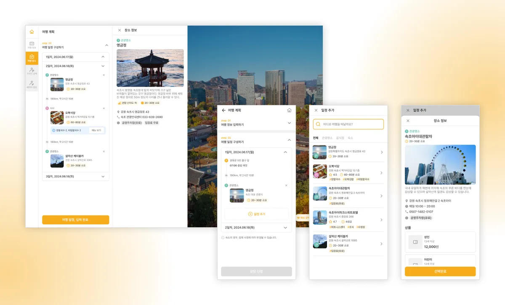Open 속초아이파크스위트호텔 chevron in list

click(x=381, y=220)
